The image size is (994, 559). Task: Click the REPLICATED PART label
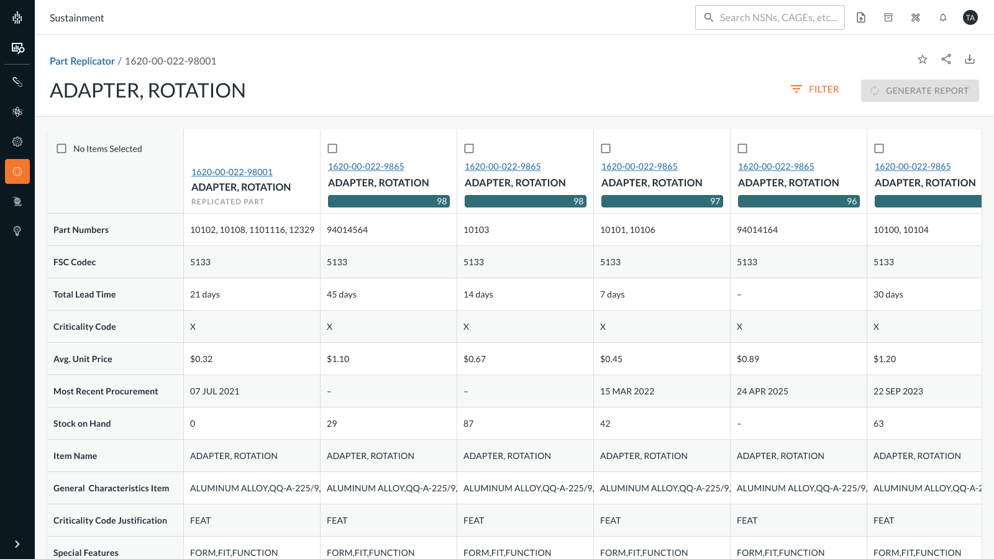pos(227,202)
